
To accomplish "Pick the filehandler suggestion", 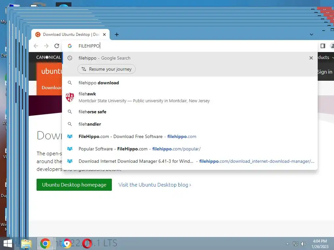I will (190, 124).
